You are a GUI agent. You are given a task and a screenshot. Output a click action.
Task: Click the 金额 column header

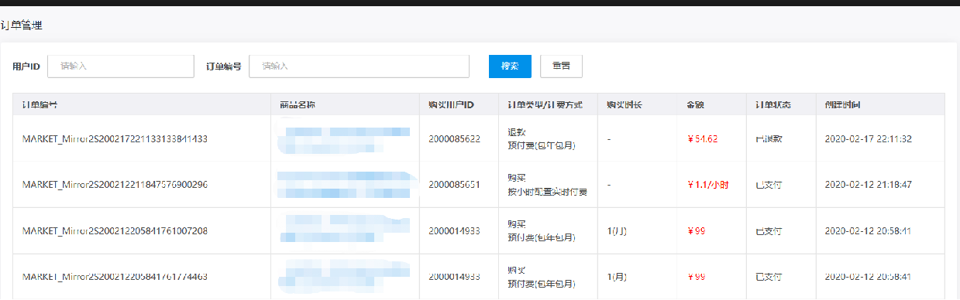pos(695,104)
